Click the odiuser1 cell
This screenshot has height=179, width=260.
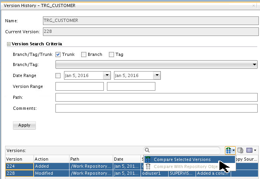click(x=155, y=173)
